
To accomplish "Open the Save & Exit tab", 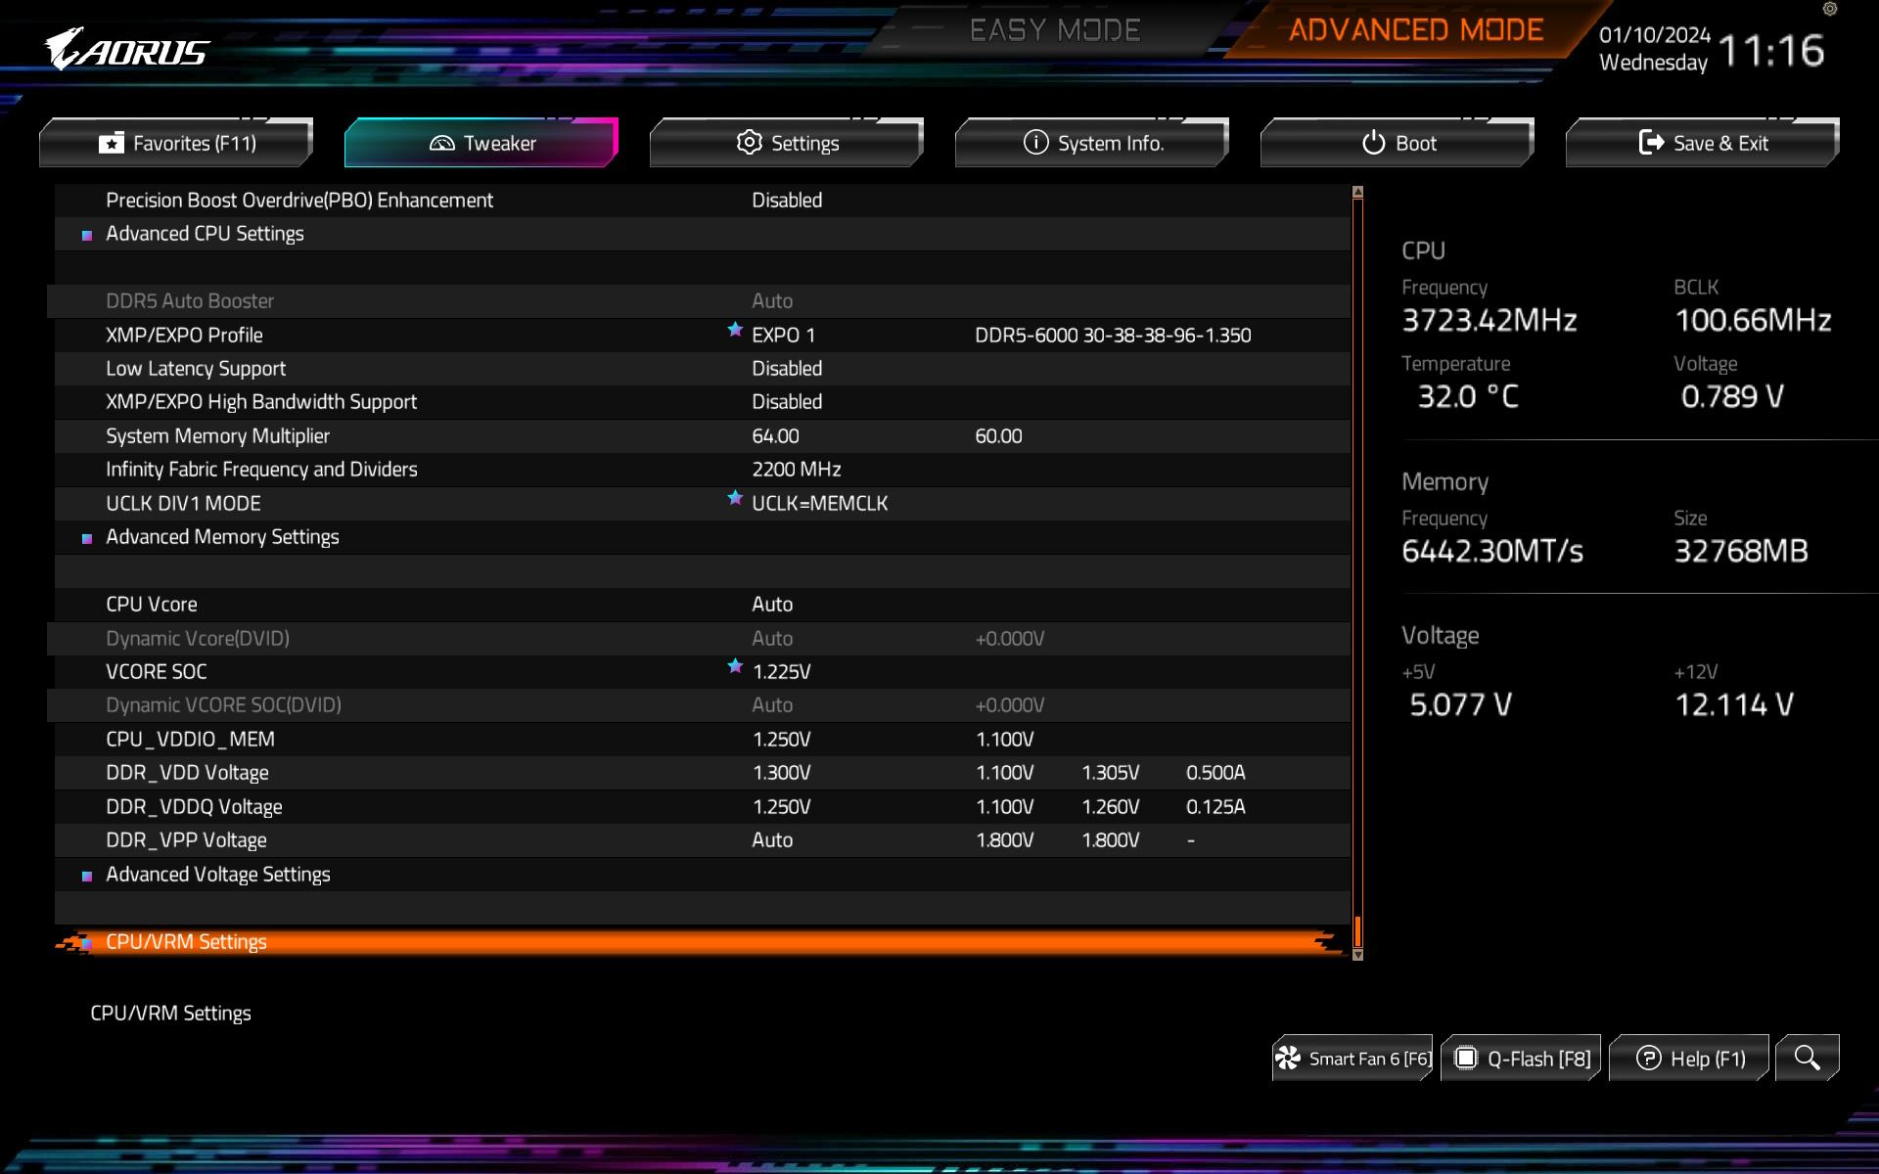I will [x=1703, y=143].
